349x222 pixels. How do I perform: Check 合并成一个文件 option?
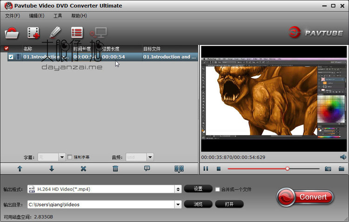tap(217, 189)
